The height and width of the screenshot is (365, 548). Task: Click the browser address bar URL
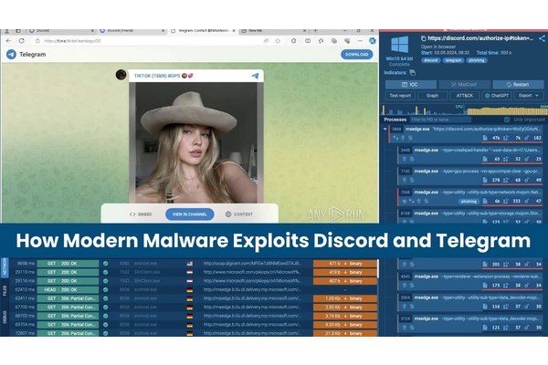pyautogui.click(x=72, y=41)
